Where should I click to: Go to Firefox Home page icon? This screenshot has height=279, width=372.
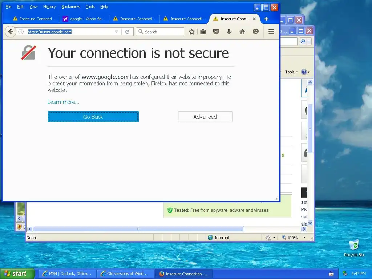(242, 32)
